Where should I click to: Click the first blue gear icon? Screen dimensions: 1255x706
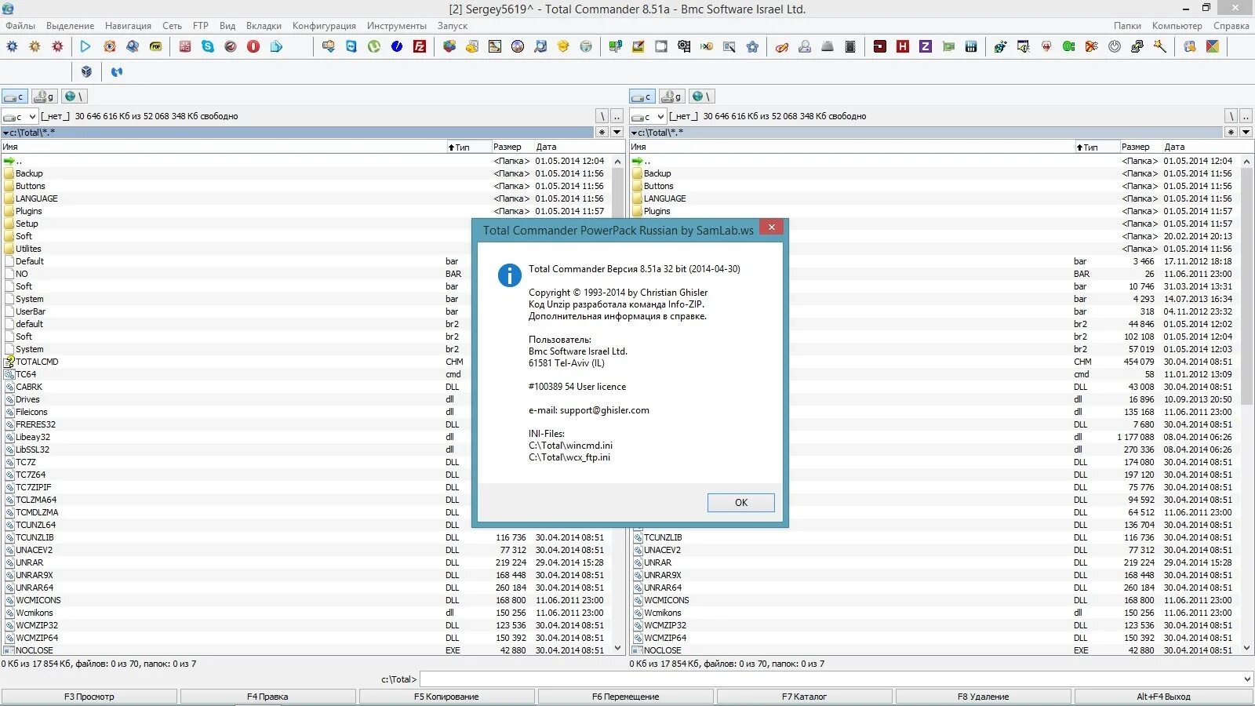(12, 47)
